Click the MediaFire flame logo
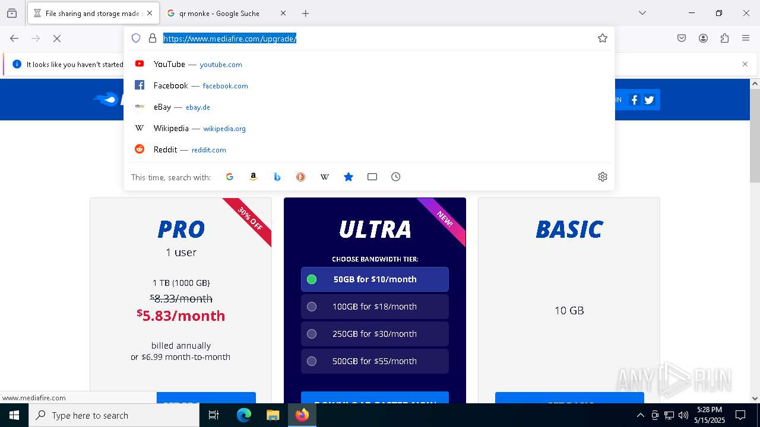760x427 pixels. (107, 99)
